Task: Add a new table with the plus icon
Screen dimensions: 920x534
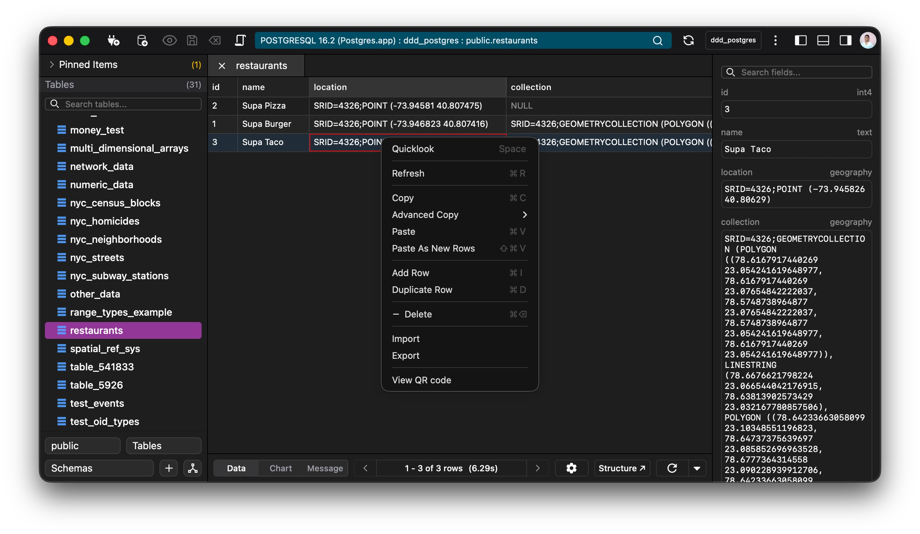Action: coord(169,468)
